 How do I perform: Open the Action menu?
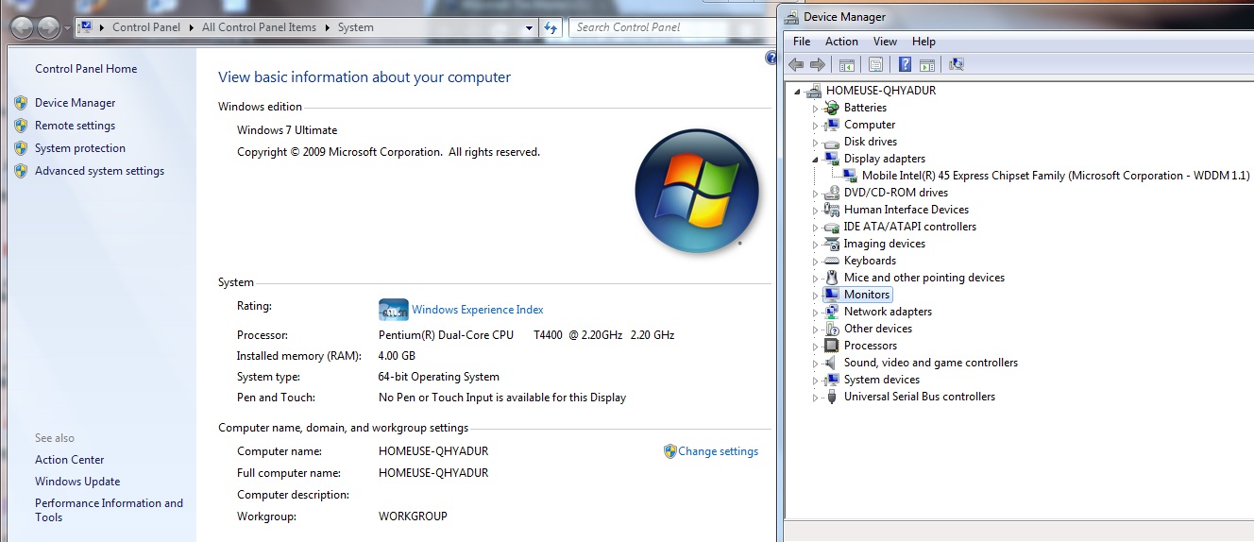[x=841, y=42]
